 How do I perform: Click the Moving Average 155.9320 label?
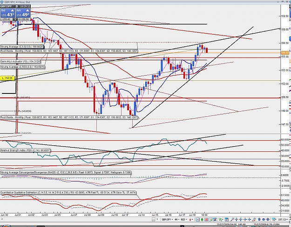click(x=22, y=47)
